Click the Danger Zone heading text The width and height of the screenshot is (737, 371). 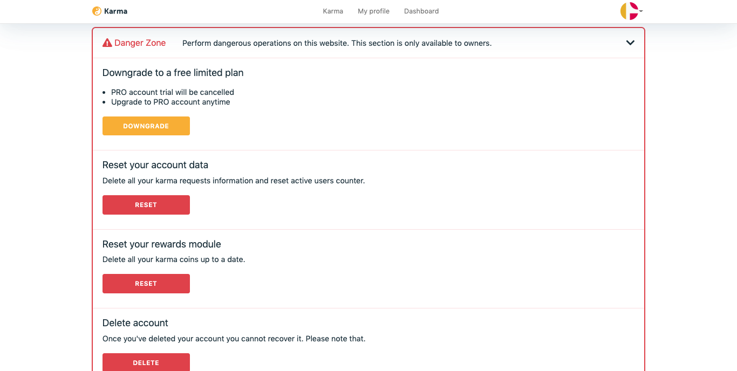[140, 43]
